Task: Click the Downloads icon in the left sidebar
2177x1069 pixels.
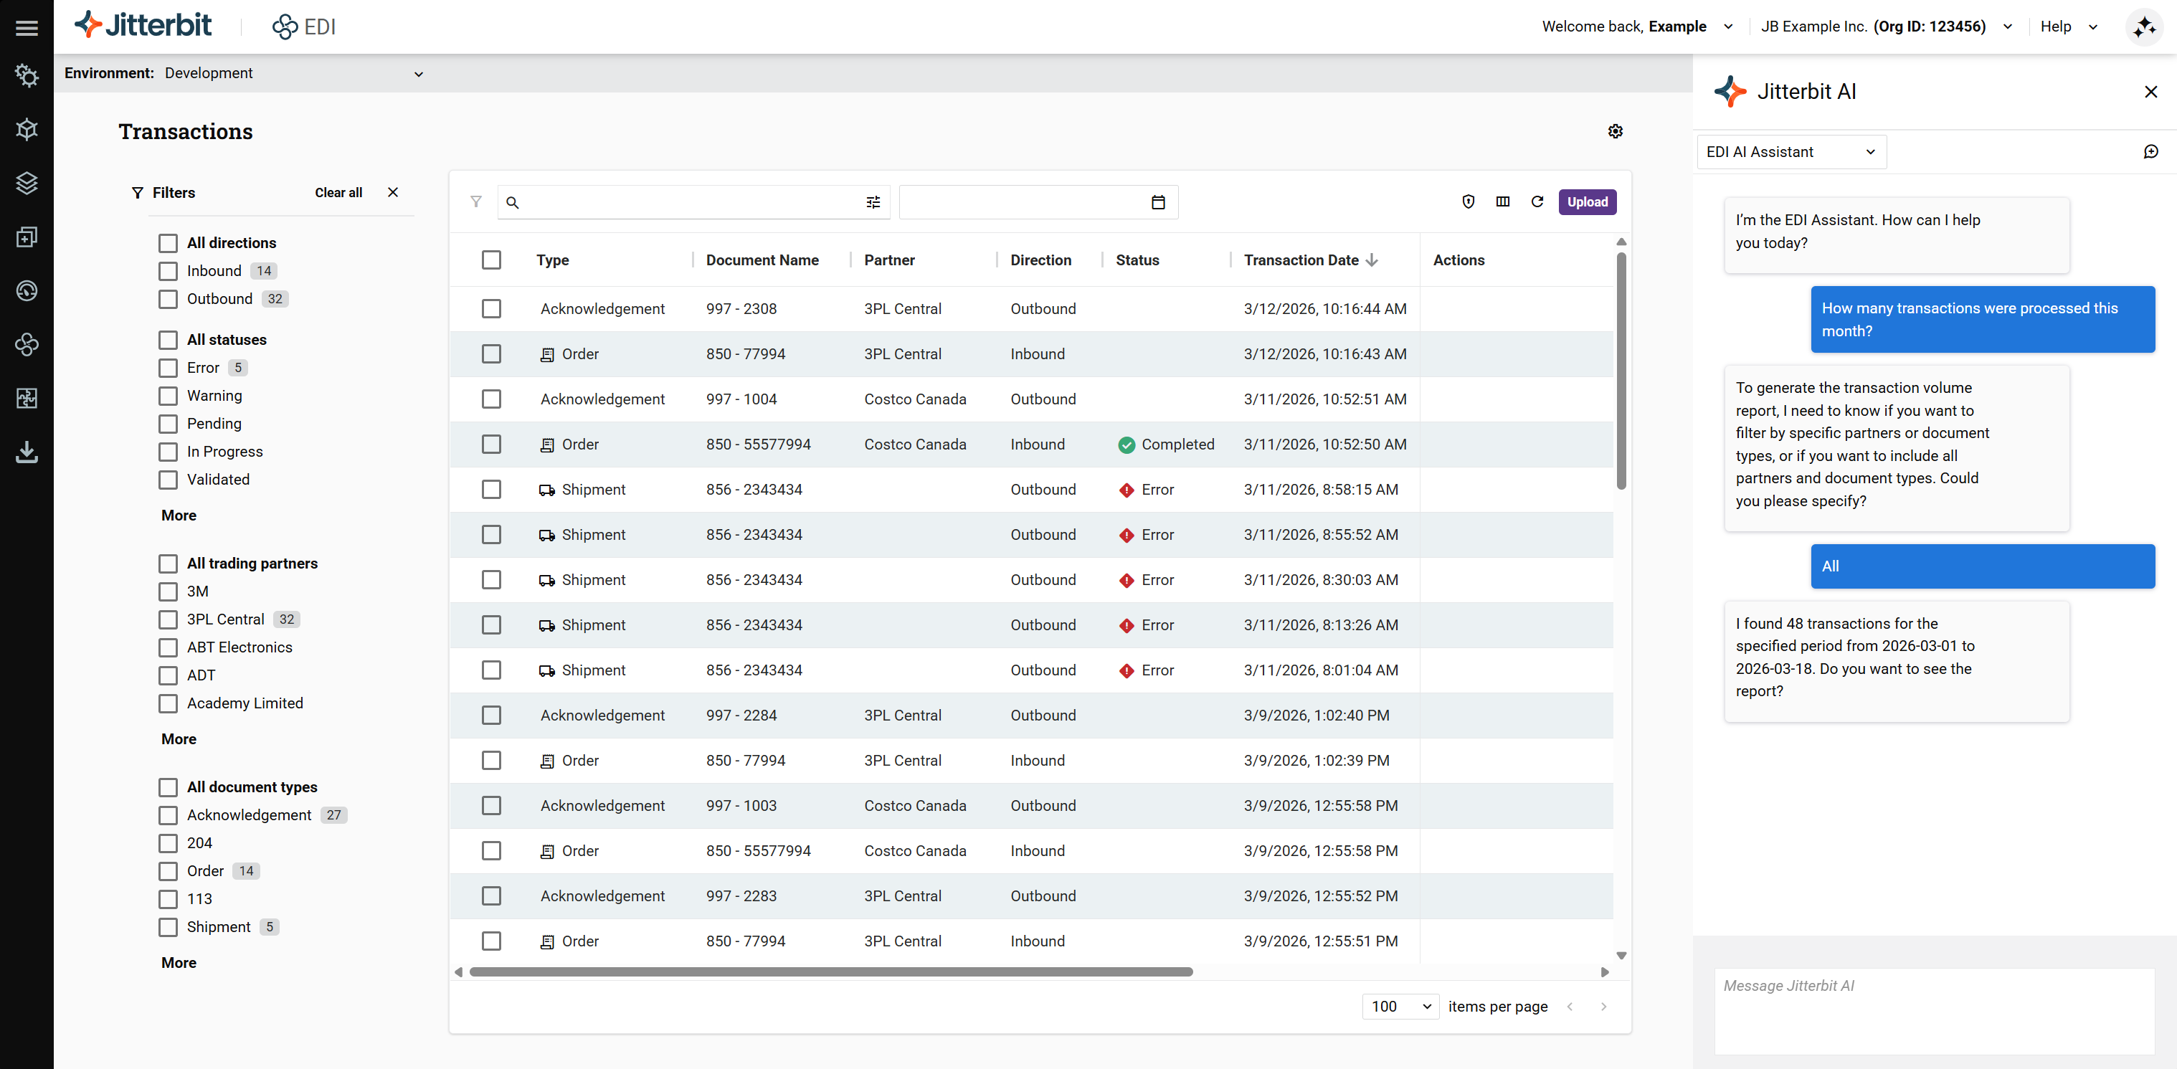Action: pyautogui.click(x=27, y=451)
